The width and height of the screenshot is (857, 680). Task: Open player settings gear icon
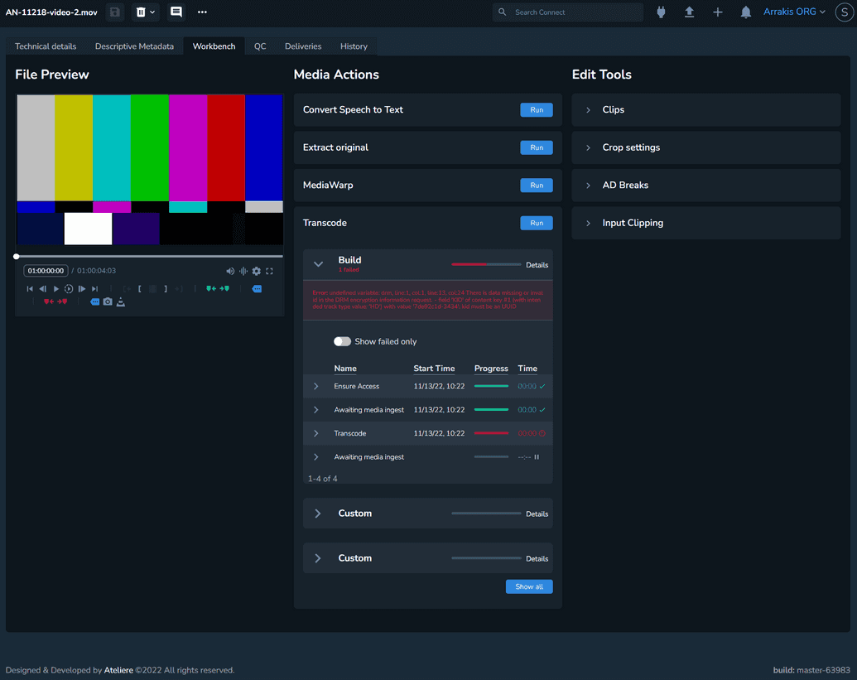point(257,271)
